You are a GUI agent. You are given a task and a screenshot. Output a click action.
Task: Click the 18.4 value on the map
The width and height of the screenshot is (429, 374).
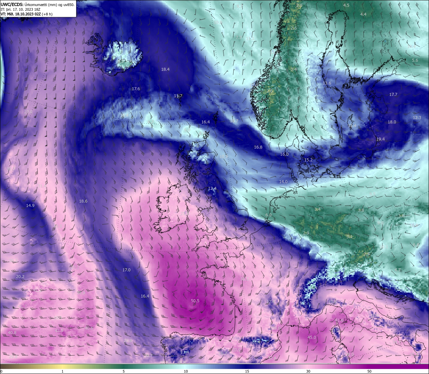(165, 69)
